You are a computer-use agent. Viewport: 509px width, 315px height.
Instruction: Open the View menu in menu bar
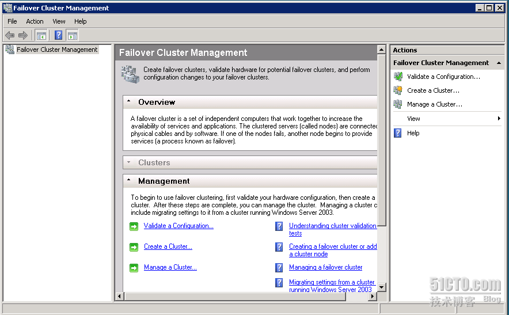(x=59, y=21)
